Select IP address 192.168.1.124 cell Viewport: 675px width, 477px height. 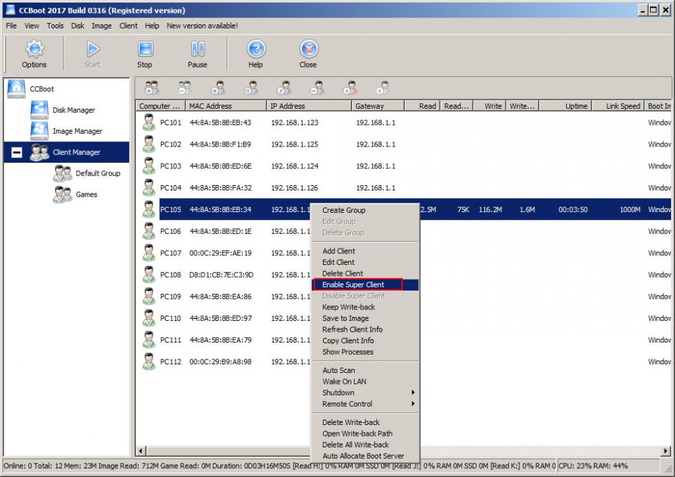click(x=295, y=166)
